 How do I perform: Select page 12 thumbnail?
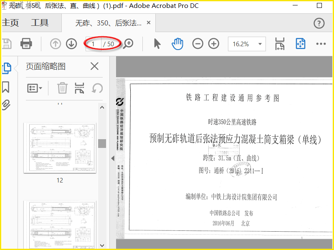pos(60,148)
